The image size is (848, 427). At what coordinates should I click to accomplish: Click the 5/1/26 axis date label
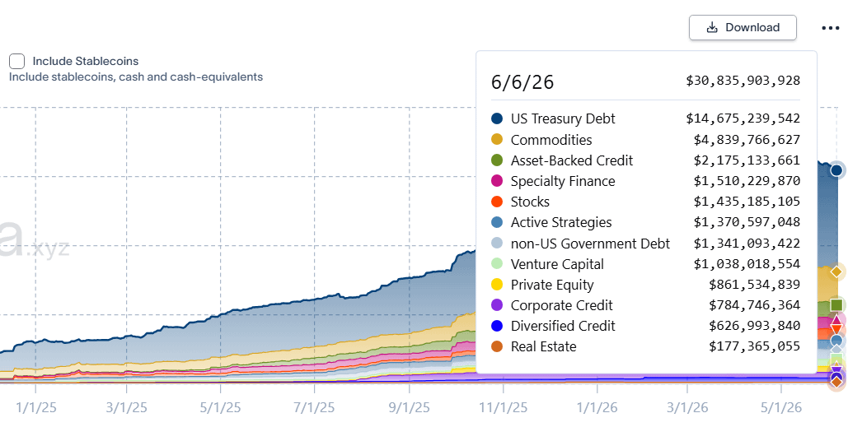point(781,407)
